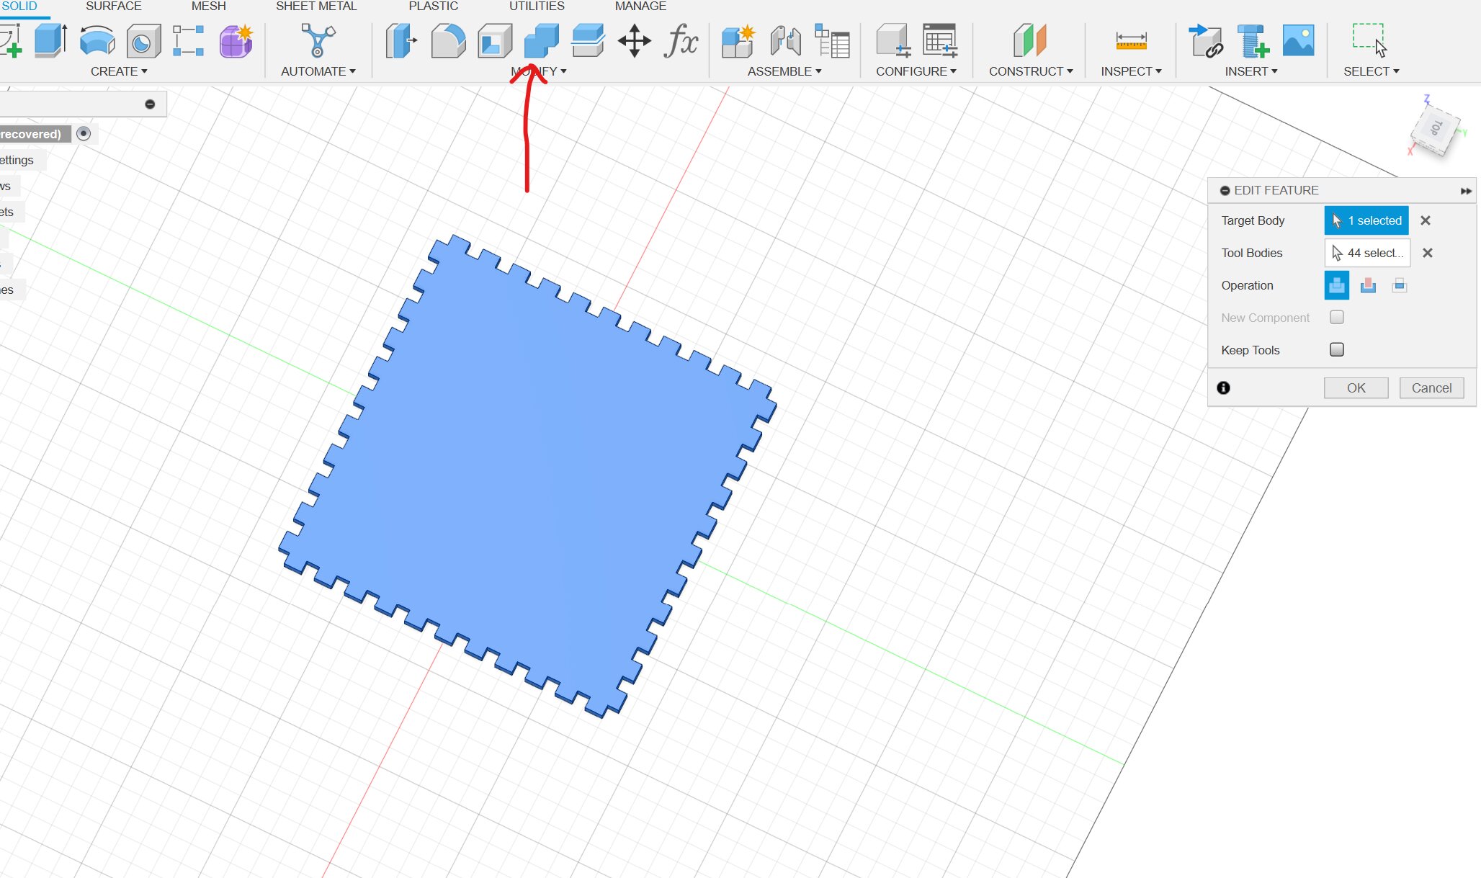Viewport: 1481px width, 878px height.
Task: Click the Insert Derive icon
Action: coord(1205,41)
